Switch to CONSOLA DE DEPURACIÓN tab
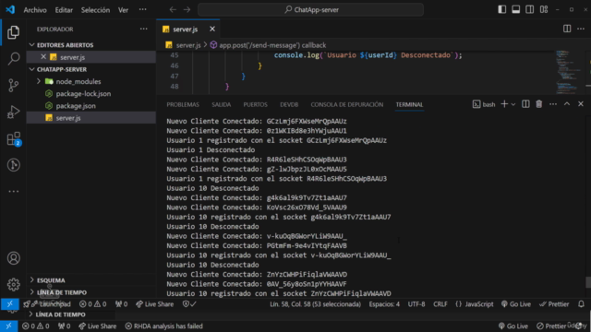The image size is (591, 332). (347, 104)
